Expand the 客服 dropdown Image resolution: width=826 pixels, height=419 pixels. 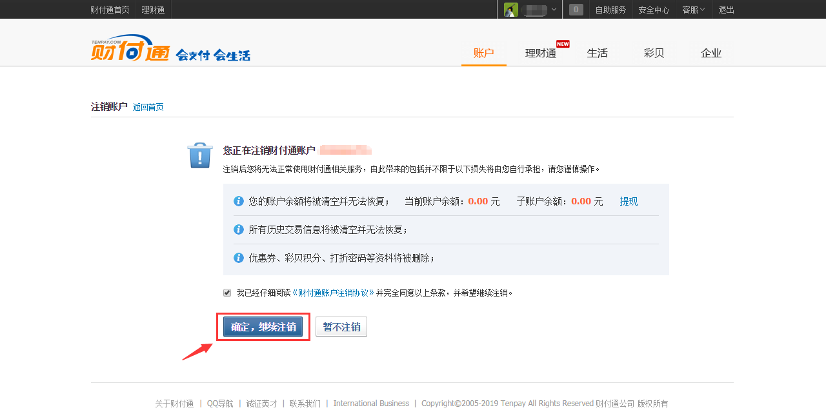point(694,10)
